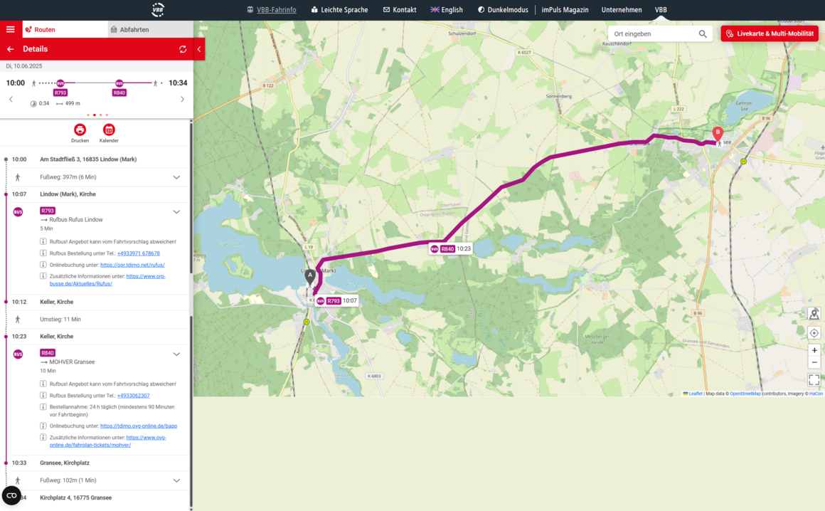Open the Unternehmen menu
Viewport: 825px width, 511px height.
[x=622, y=9]
